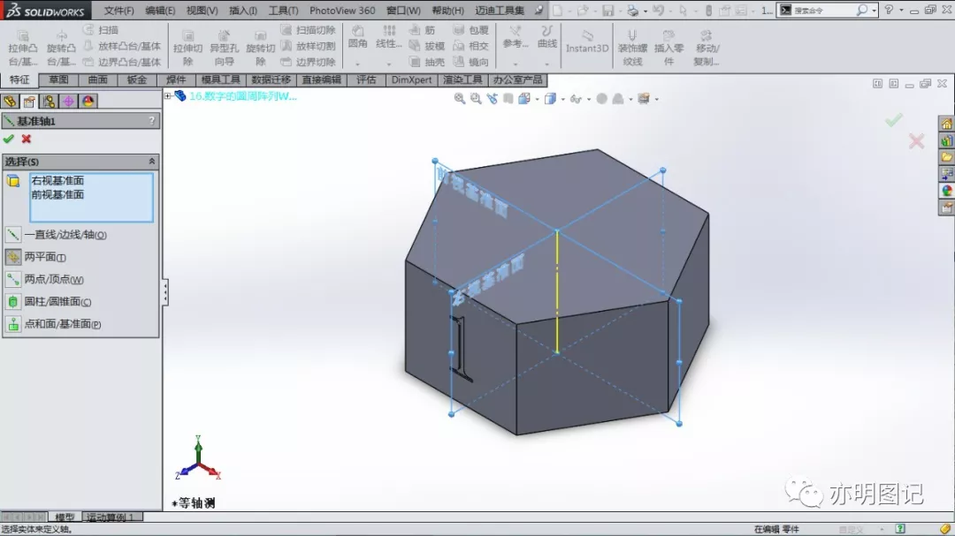The height and width of the screenshot is (536, 955).
Task: Expand the flyout tree for 16.数字的圆周阵列
Action: (167, 96)
